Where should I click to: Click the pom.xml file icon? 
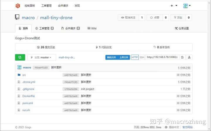tap(19, 103)
